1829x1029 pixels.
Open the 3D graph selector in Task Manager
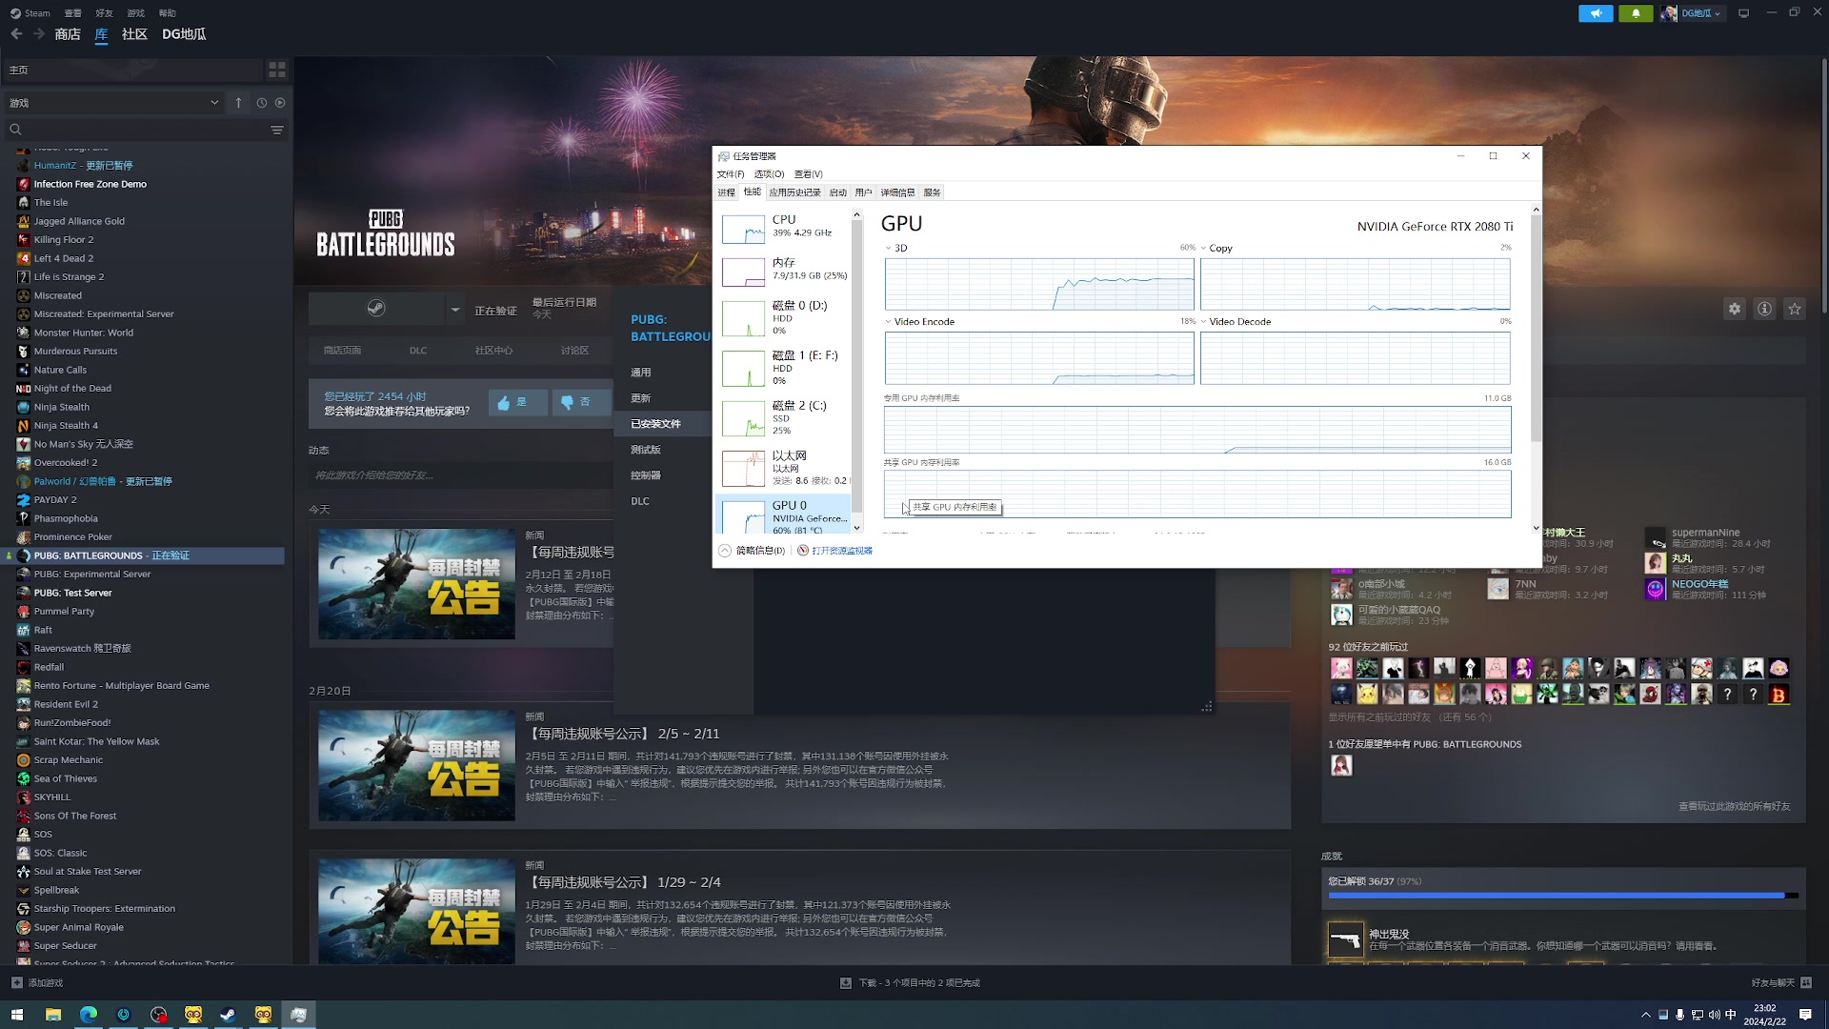click(x=896, y=248)
